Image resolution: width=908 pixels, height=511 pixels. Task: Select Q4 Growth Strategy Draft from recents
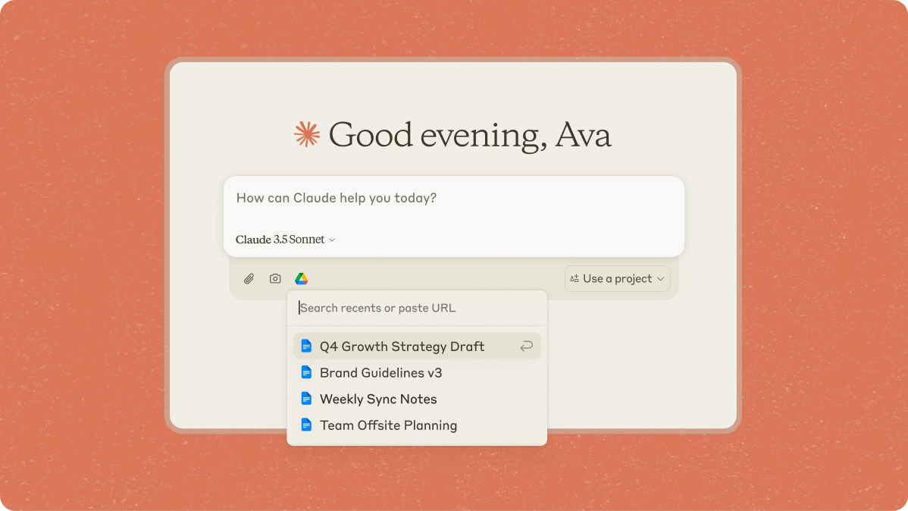click(x=402, y=346)
